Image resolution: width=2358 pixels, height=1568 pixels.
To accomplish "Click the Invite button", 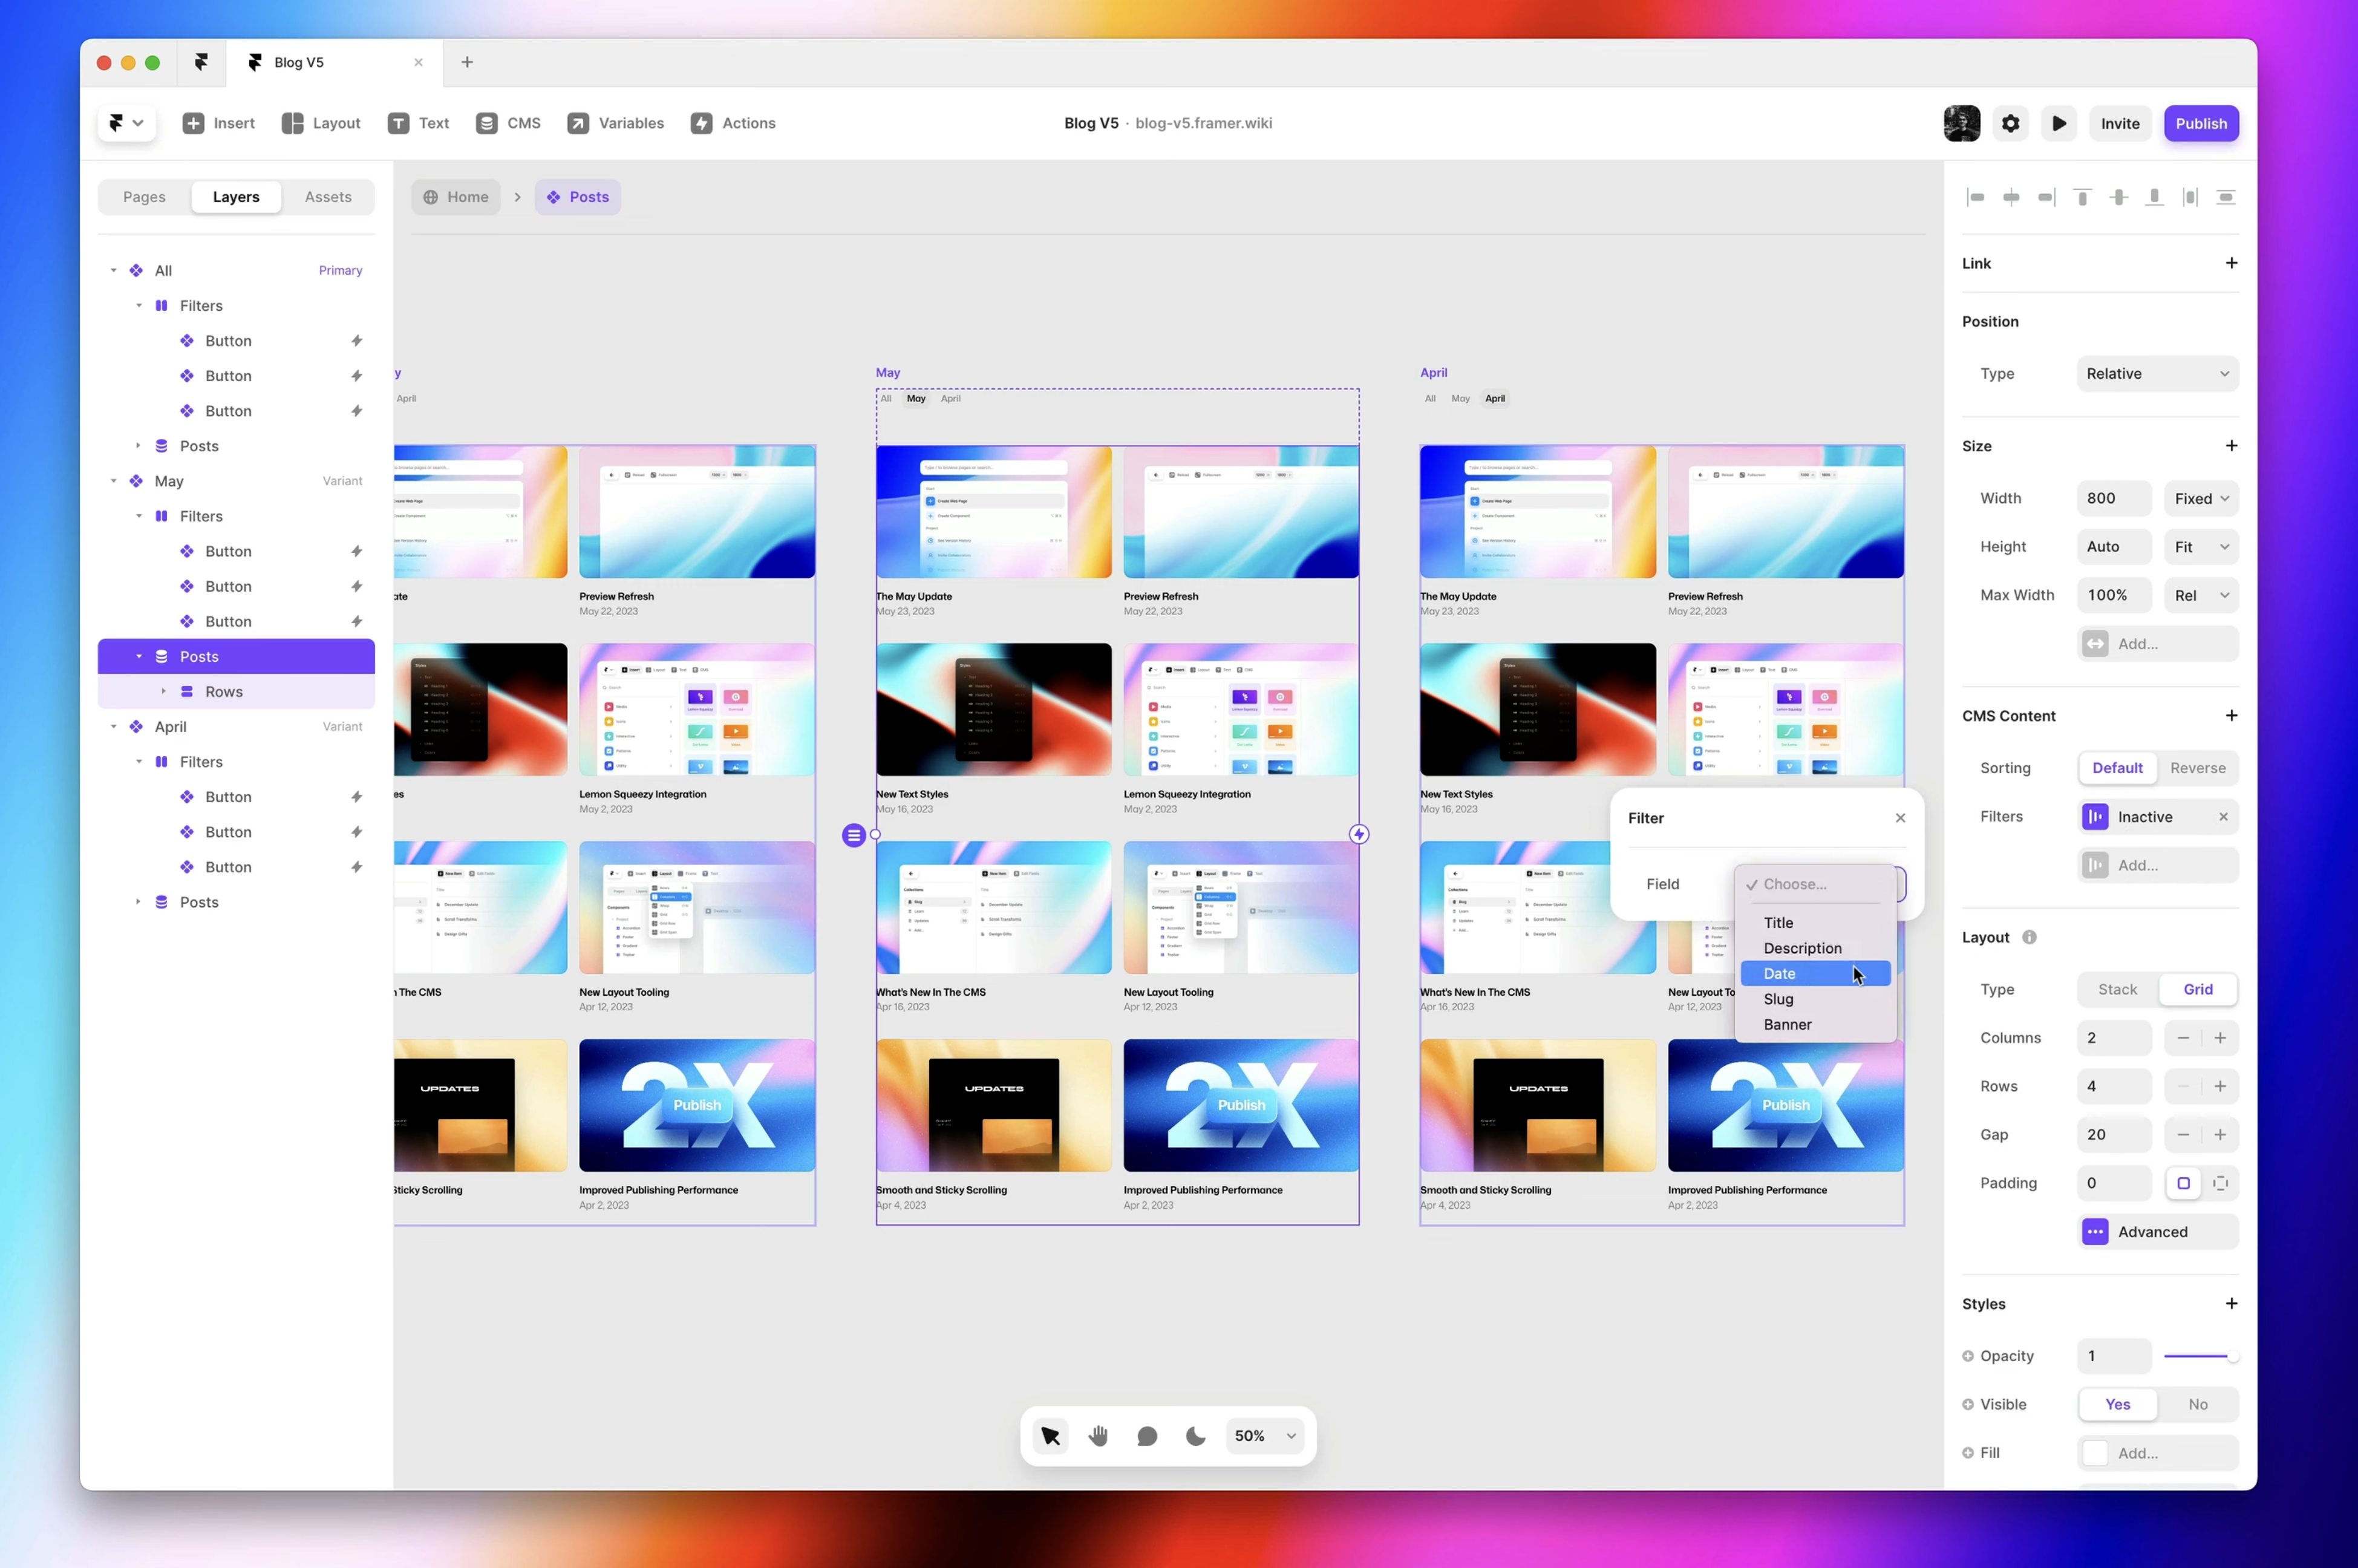I will 2119,123.
